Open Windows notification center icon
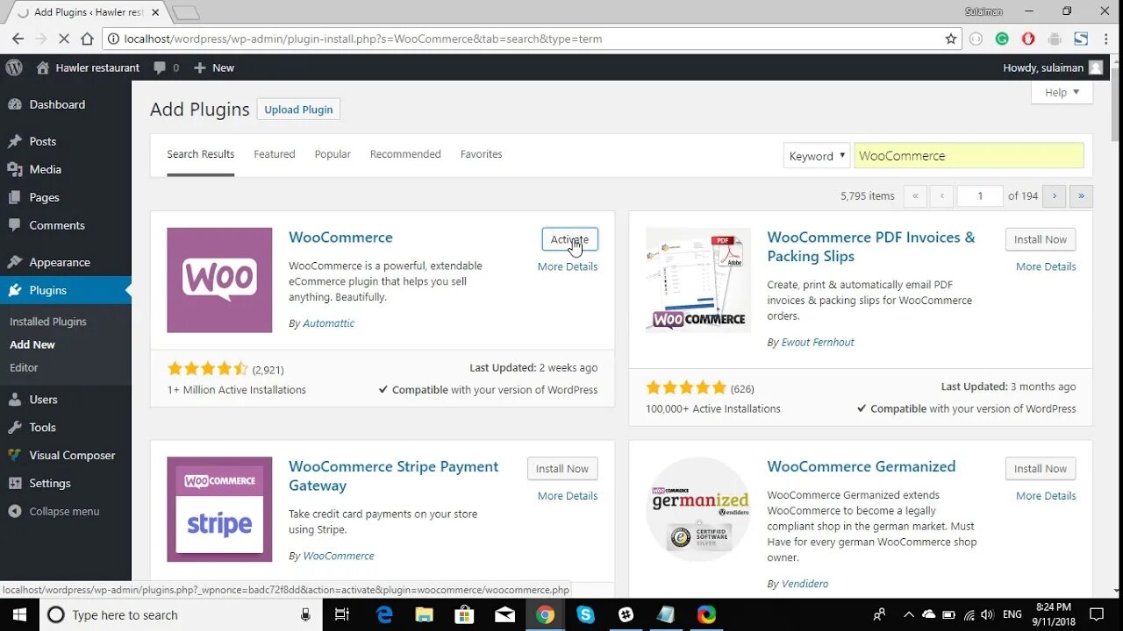 tap(1097, 614)
